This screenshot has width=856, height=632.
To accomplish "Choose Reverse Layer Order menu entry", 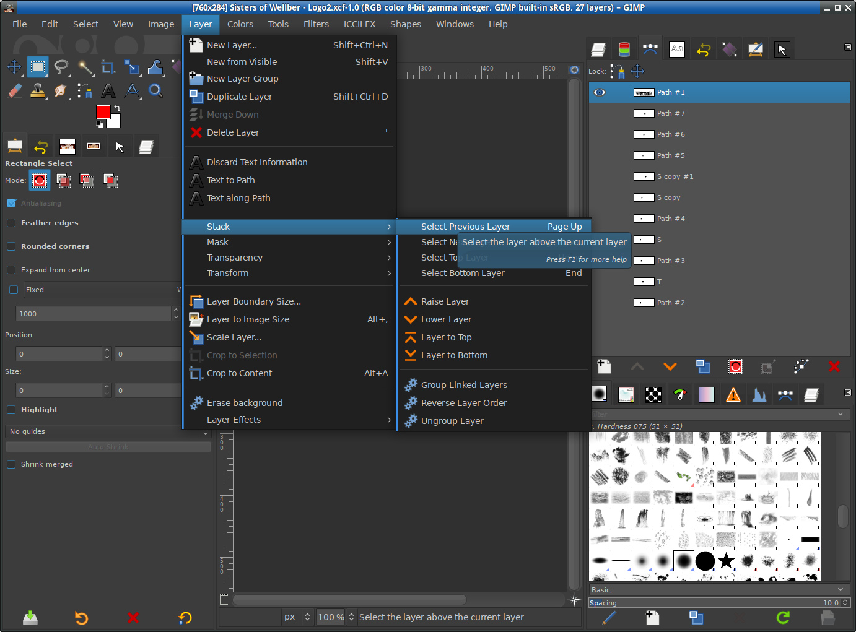I will tap(464, 403).
